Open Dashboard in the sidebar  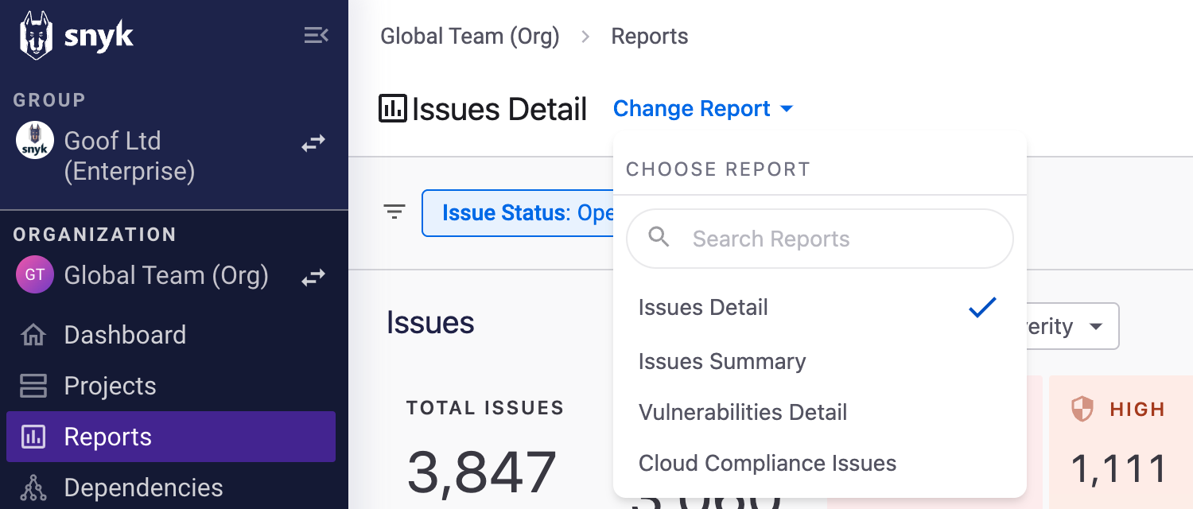(x=171, y=335)
